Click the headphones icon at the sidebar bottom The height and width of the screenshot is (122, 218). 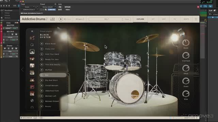[x=32, y=107]
